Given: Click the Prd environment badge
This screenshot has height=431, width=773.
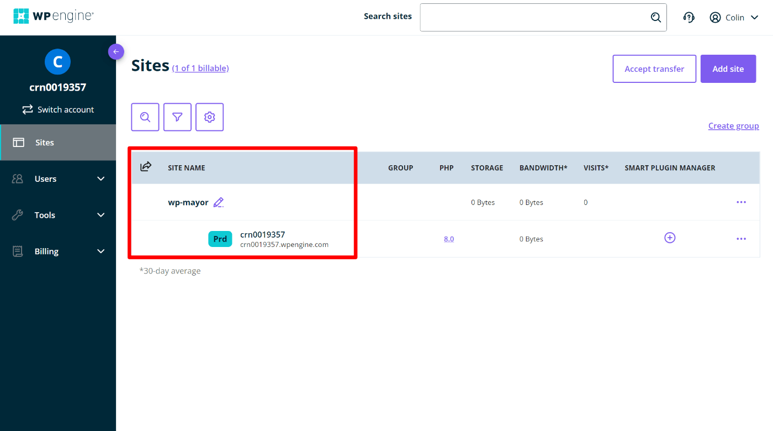Looking at the screenshot, I should [x=220, y=239].
